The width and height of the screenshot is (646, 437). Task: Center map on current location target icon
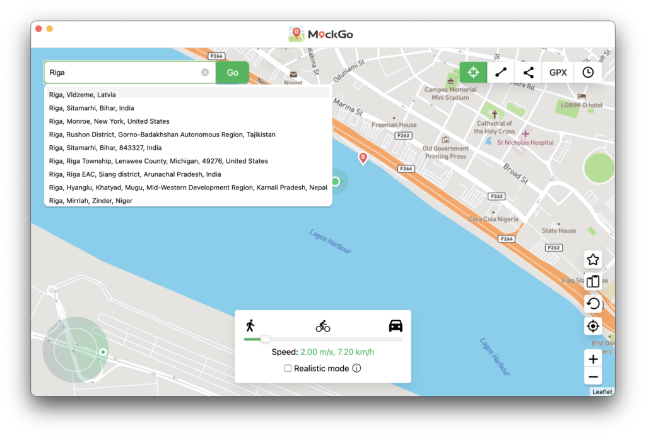point(593,326)
